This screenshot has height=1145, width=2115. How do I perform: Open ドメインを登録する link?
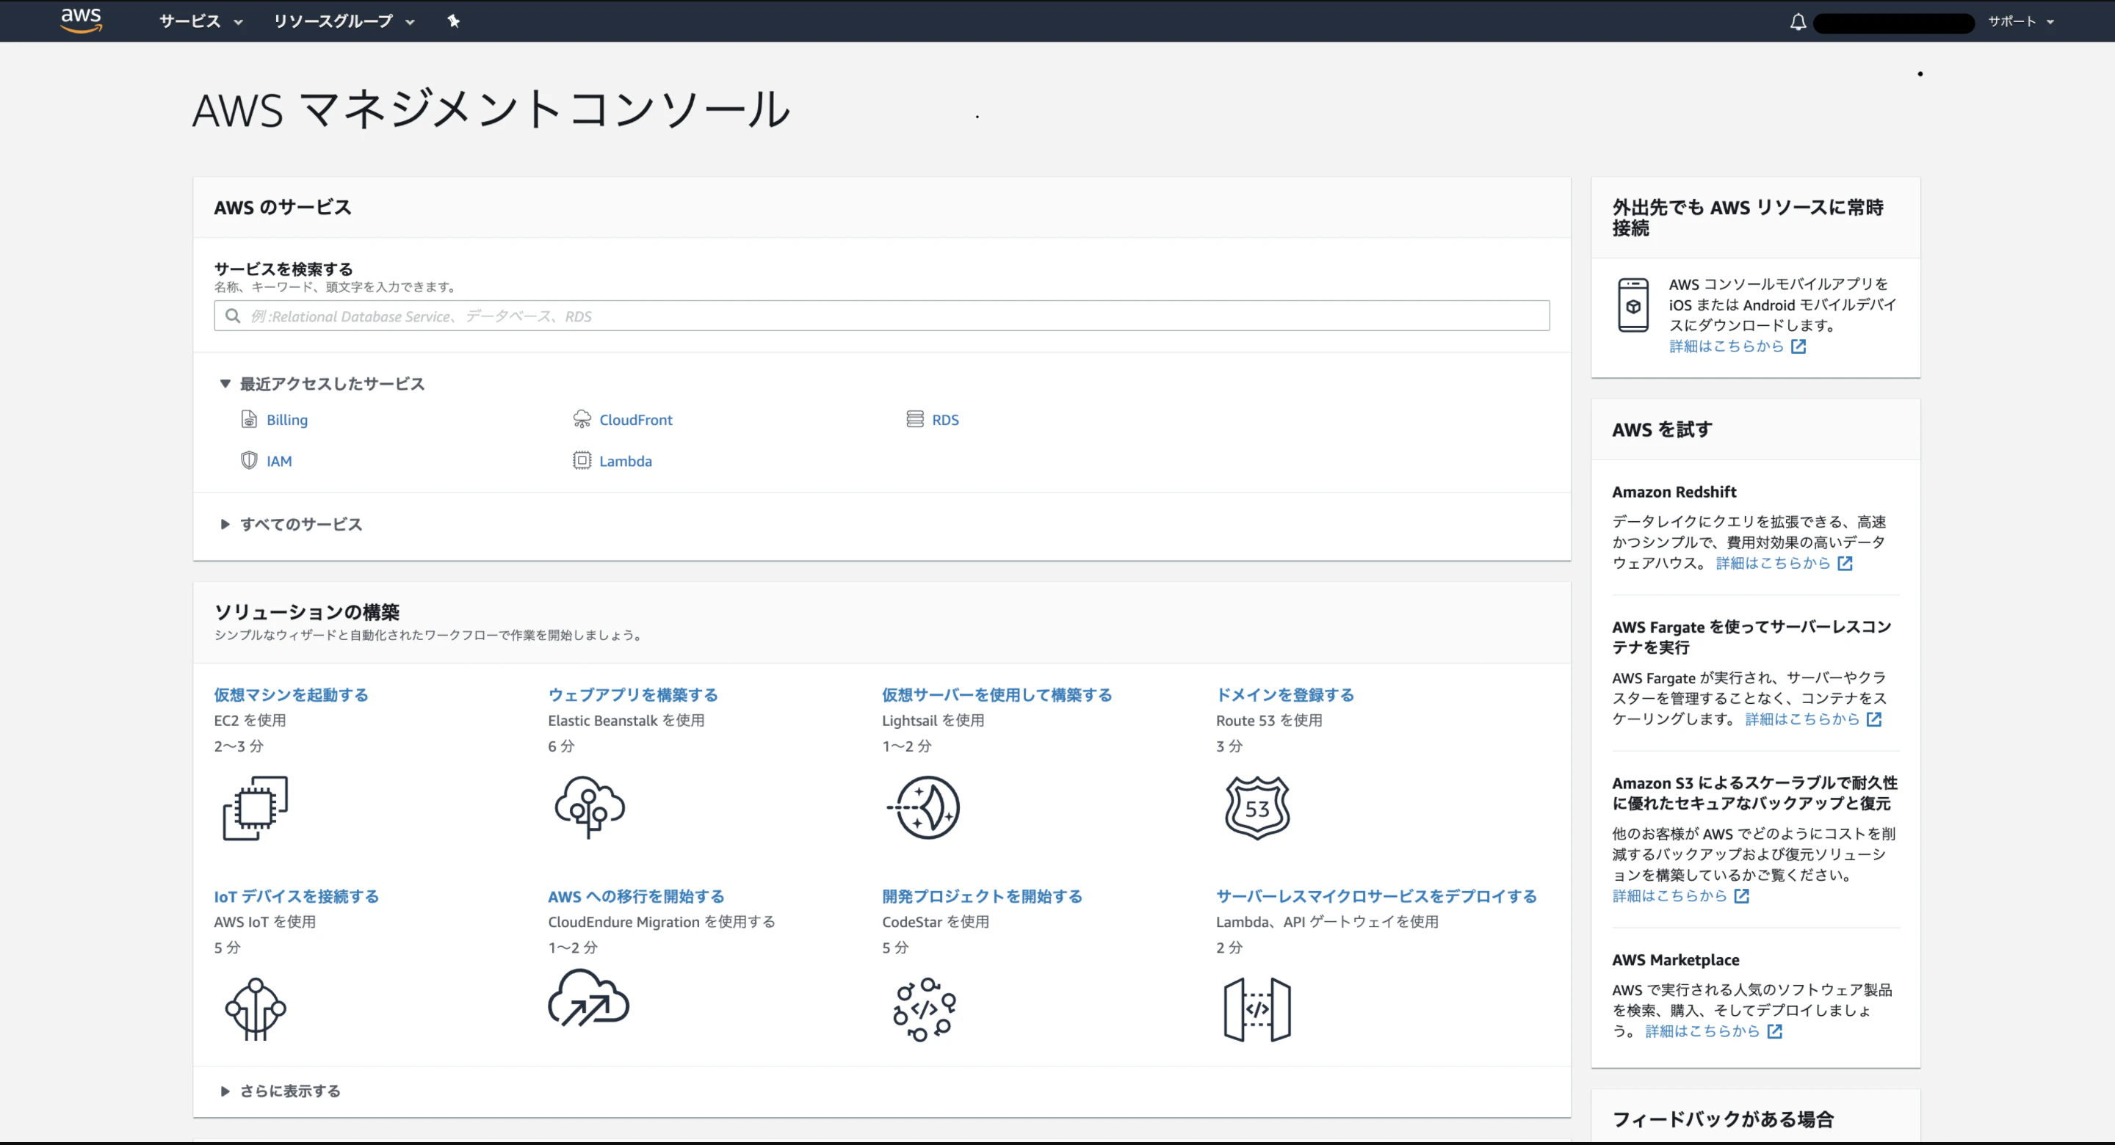[1285, 694]
